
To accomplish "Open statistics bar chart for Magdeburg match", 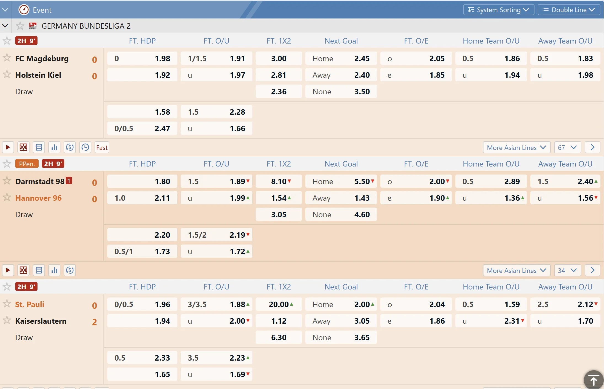I will pyautogui.click(x=54, y=147).
